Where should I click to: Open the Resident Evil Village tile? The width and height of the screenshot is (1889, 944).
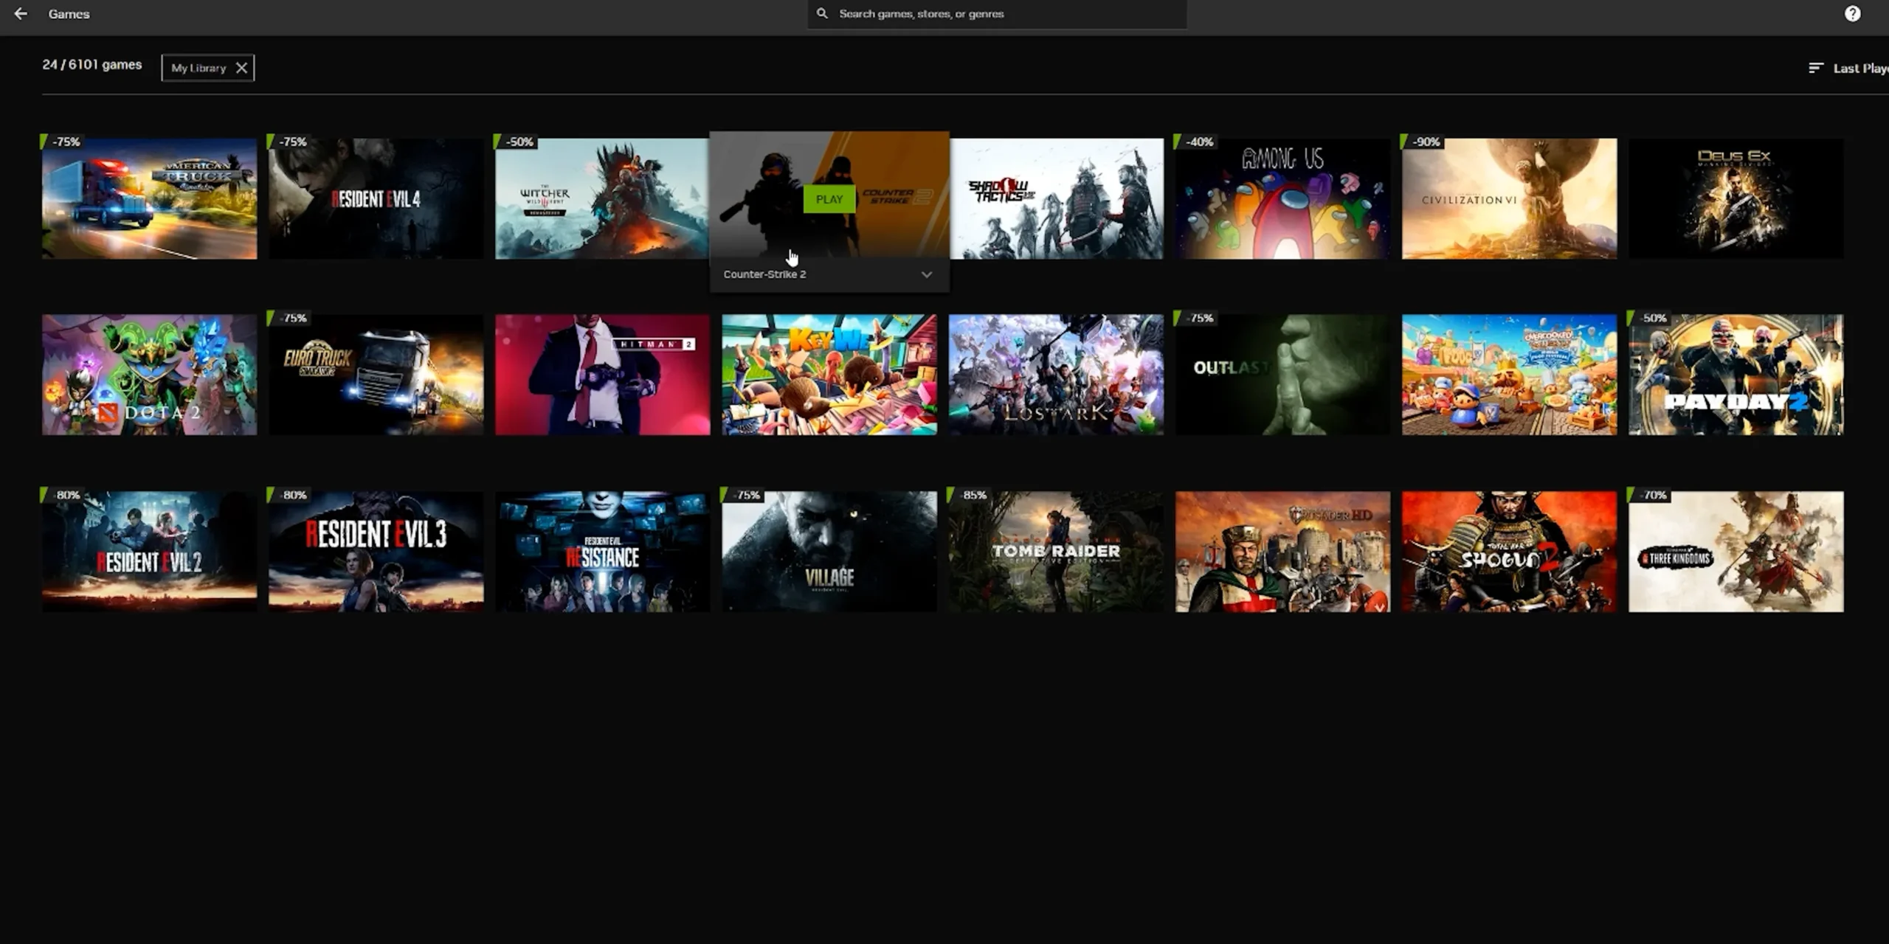click(x=829, y=552)
